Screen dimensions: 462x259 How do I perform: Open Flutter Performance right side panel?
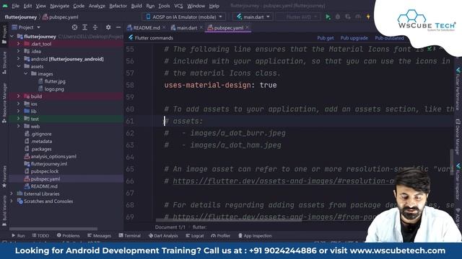coord(458,88)
